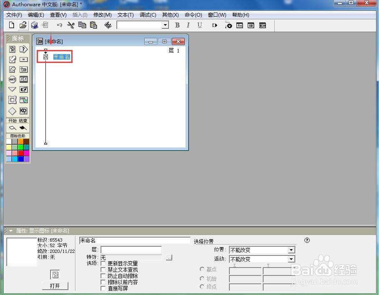Open the Knowledge Objects toolbar icon

[263, 25]
